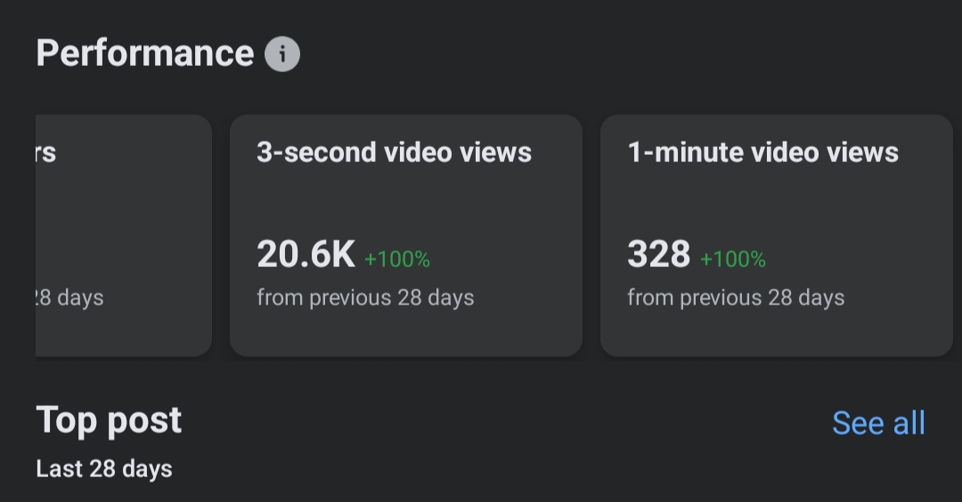Tap the empty space below the 1-minute card title
This screenshot has width=962, height=502.
click(x=776, y=202)
